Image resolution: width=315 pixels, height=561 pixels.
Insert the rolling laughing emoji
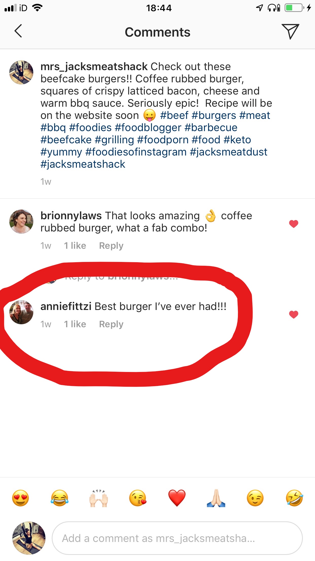click(294, 498)
